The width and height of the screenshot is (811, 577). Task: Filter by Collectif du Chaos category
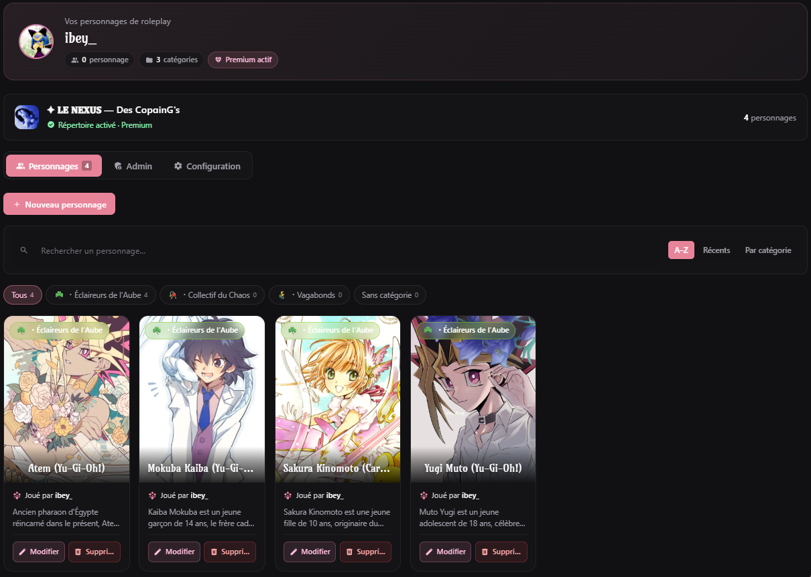click(x=212, y=295)
